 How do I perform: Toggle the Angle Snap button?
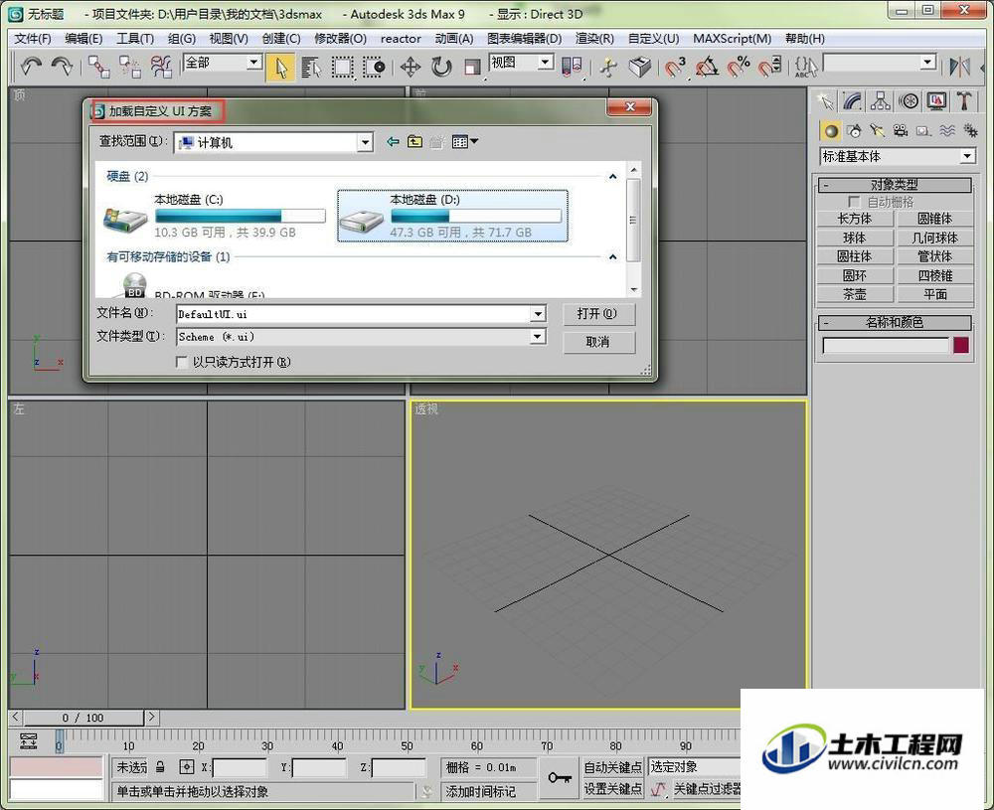706,67
